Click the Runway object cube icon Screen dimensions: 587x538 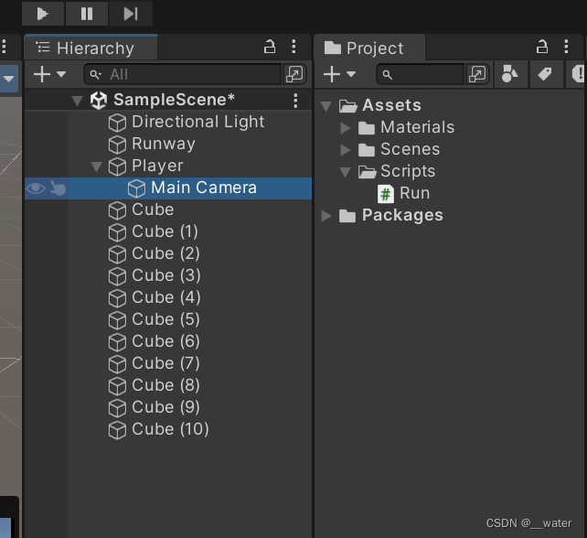click(117, 145)
